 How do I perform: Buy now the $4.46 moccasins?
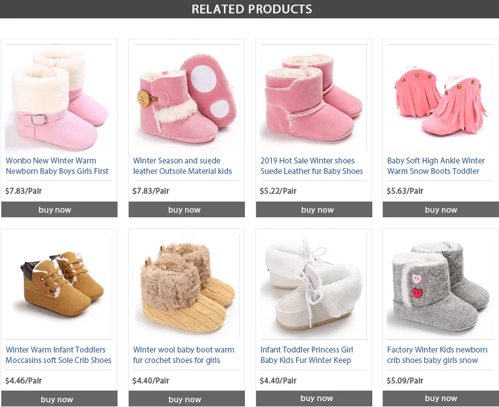tap(59, 398)
